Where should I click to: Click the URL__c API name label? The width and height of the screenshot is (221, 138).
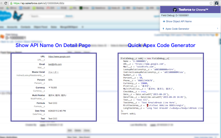click(x=41, y=60)
